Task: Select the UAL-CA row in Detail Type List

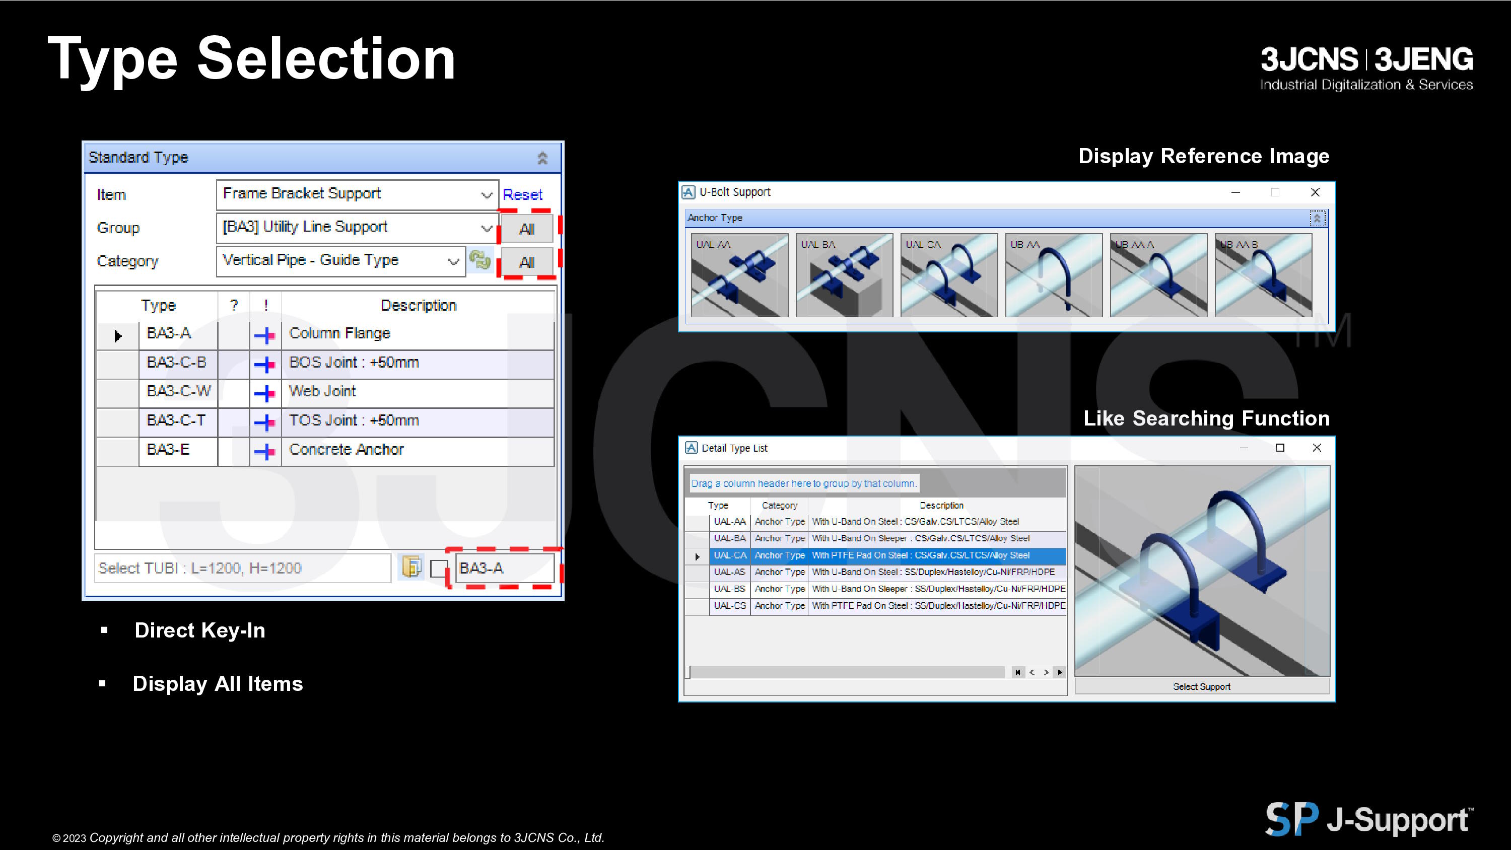Action: point(875,555)
